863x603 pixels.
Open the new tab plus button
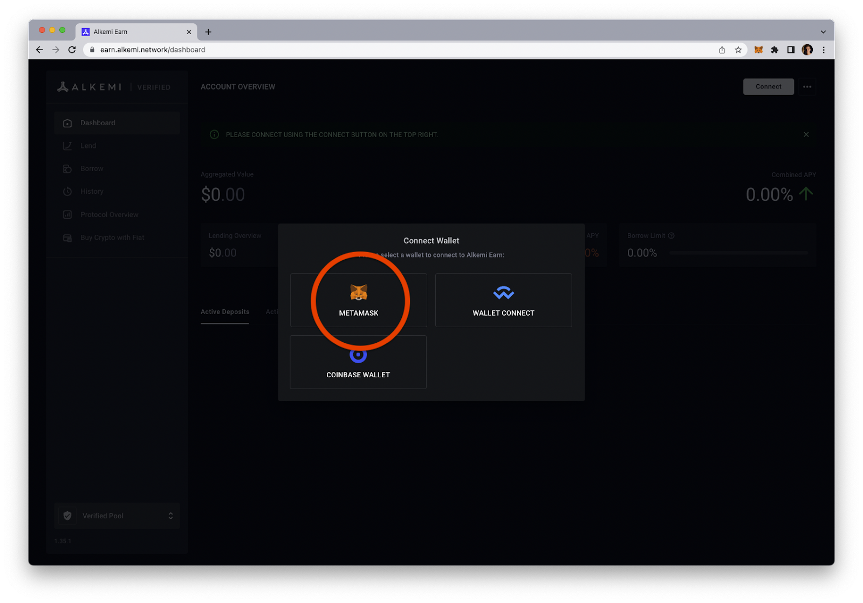pyautogui.click(x=208, y=32)
